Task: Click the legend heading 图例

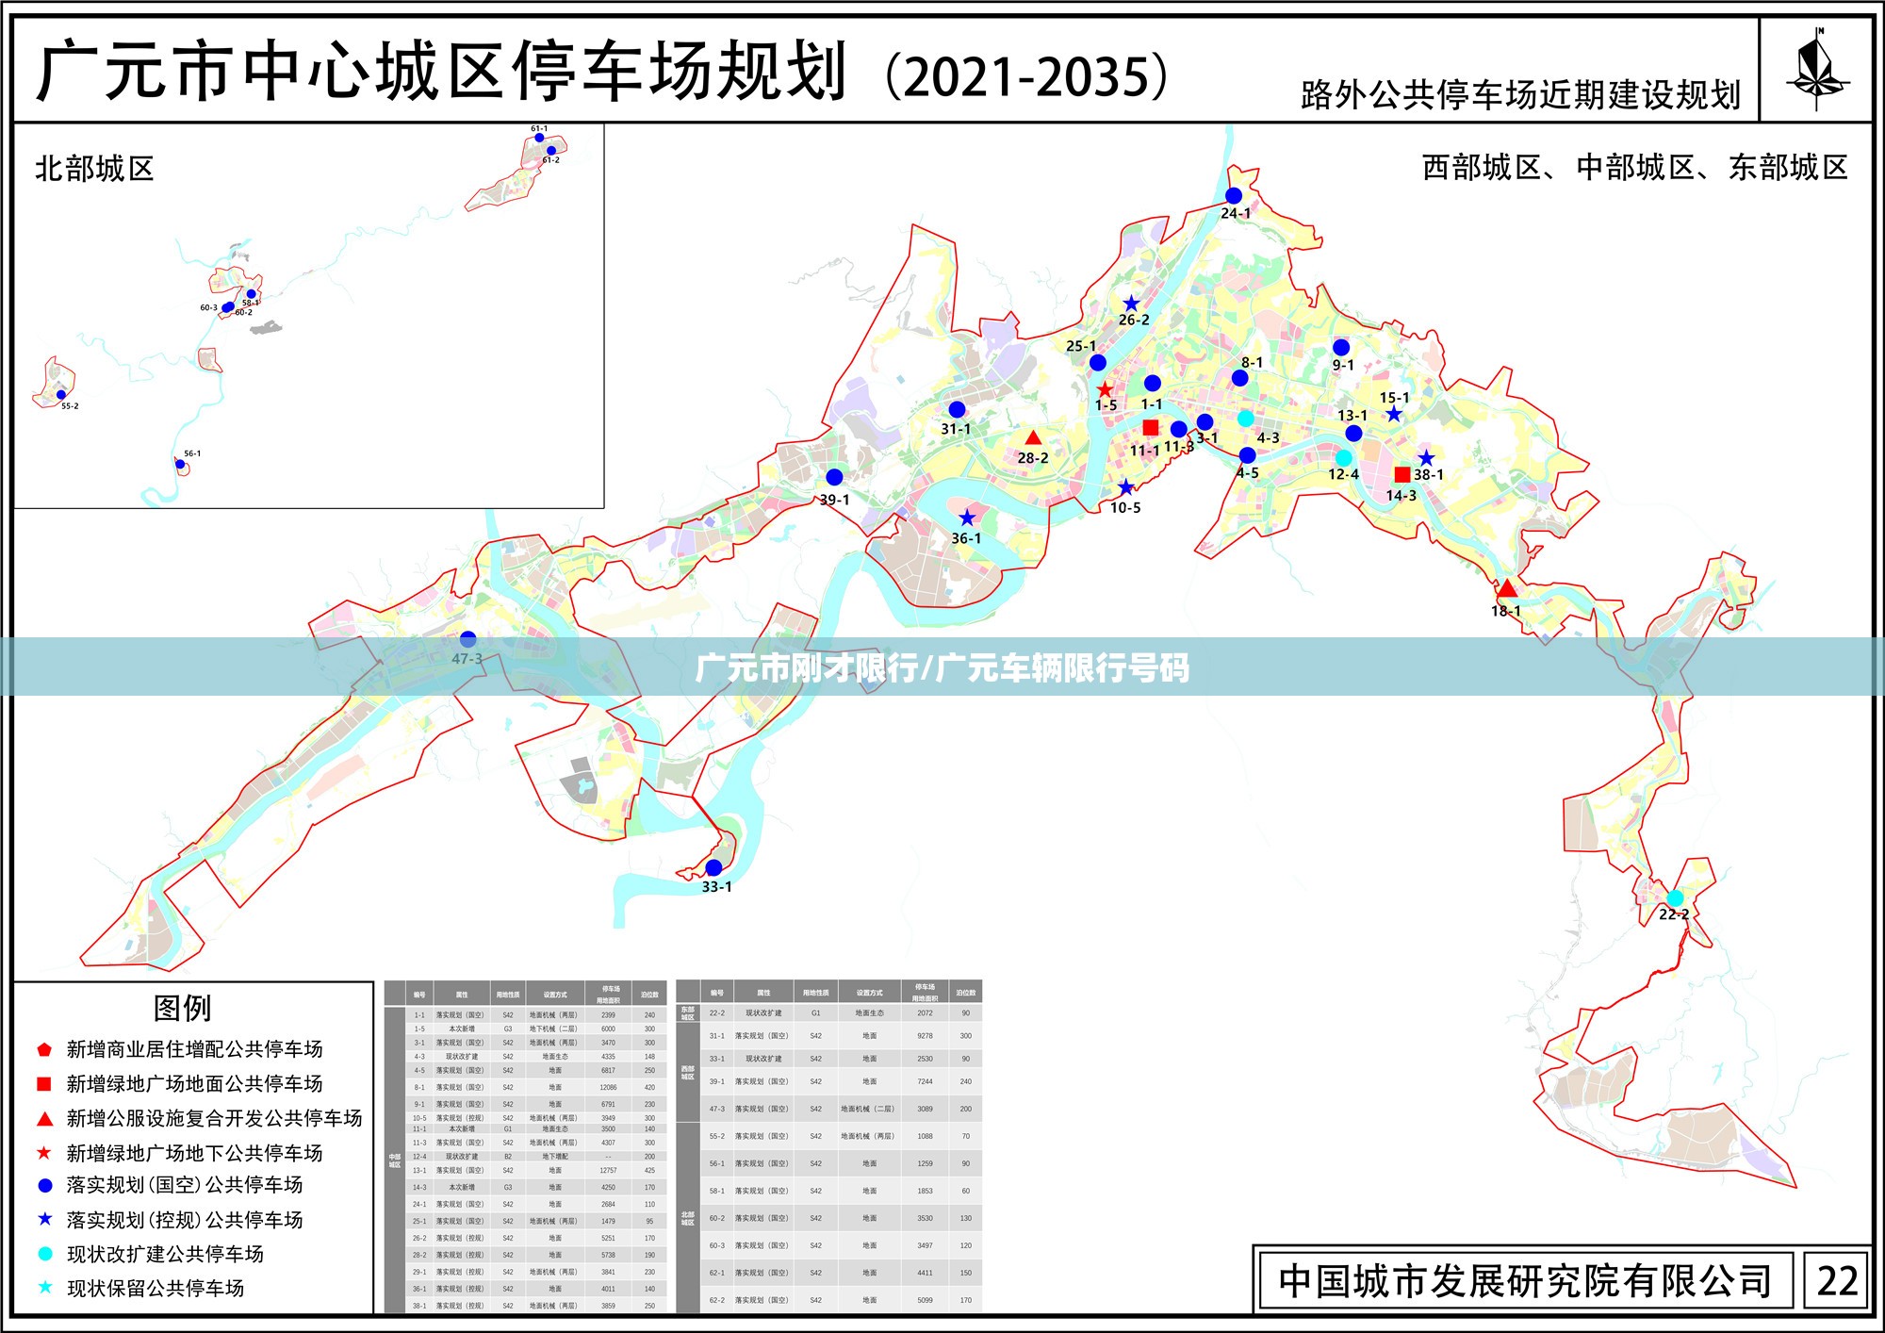Action: pos(183,1008)
